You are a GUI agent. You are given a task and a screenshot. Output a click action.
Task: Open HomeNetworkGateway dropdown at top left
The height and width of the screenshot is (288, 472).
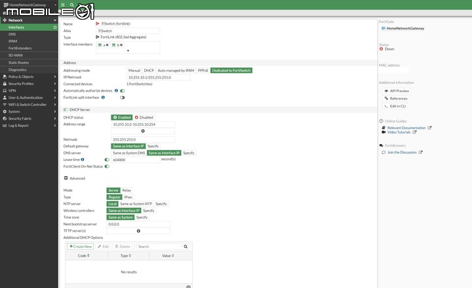pos(29,5)
